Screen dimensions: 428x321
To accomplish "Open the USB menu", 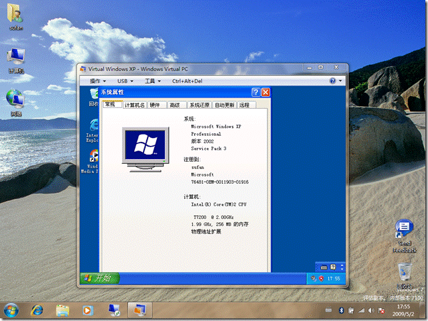I will click(126, 81).
